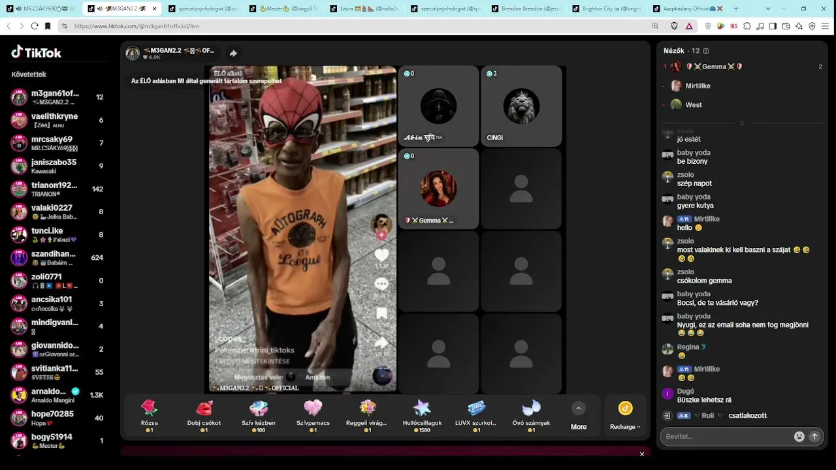Open trianon192 live channel
Viewport: 836px width, 470px height.
[57, 189]
